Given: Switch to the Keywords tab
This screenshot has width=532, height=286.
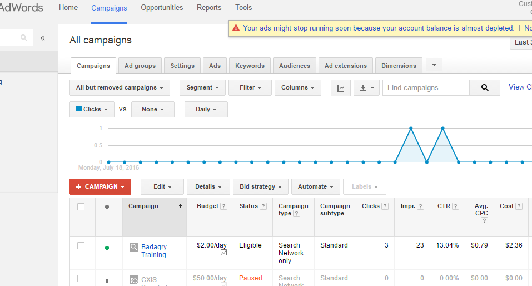Looking at the screenshot, I should click(250, 66).
